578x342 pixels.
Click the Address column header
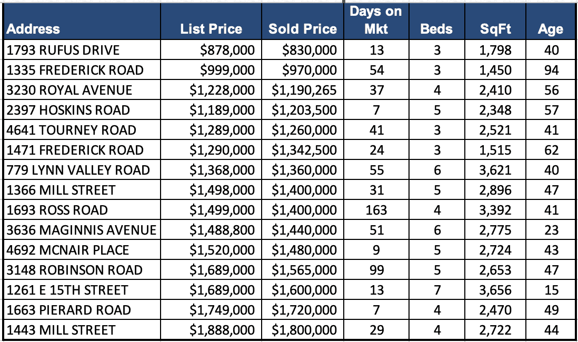click(x=33, y=29)
